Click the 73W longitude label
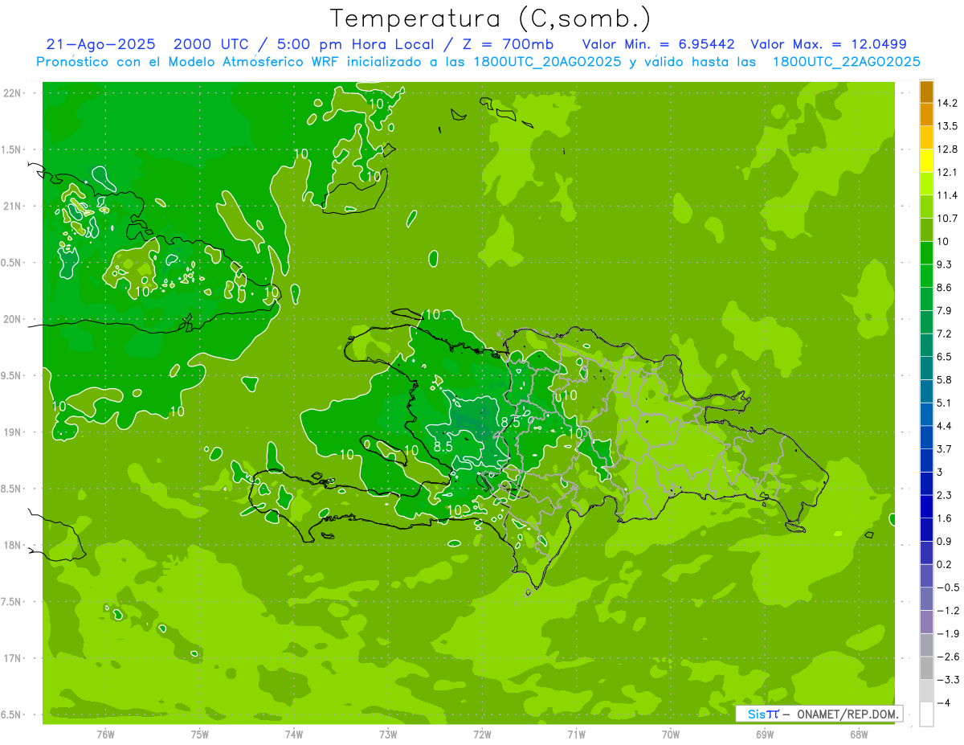This screenshot has height=745, width=964. (x=388, y=735)
